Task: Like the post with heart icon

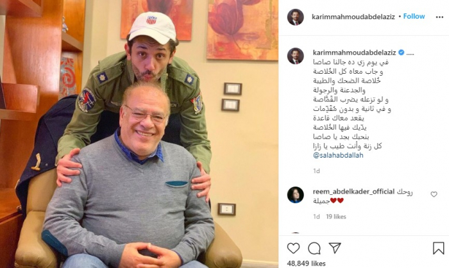Action: 293,248
